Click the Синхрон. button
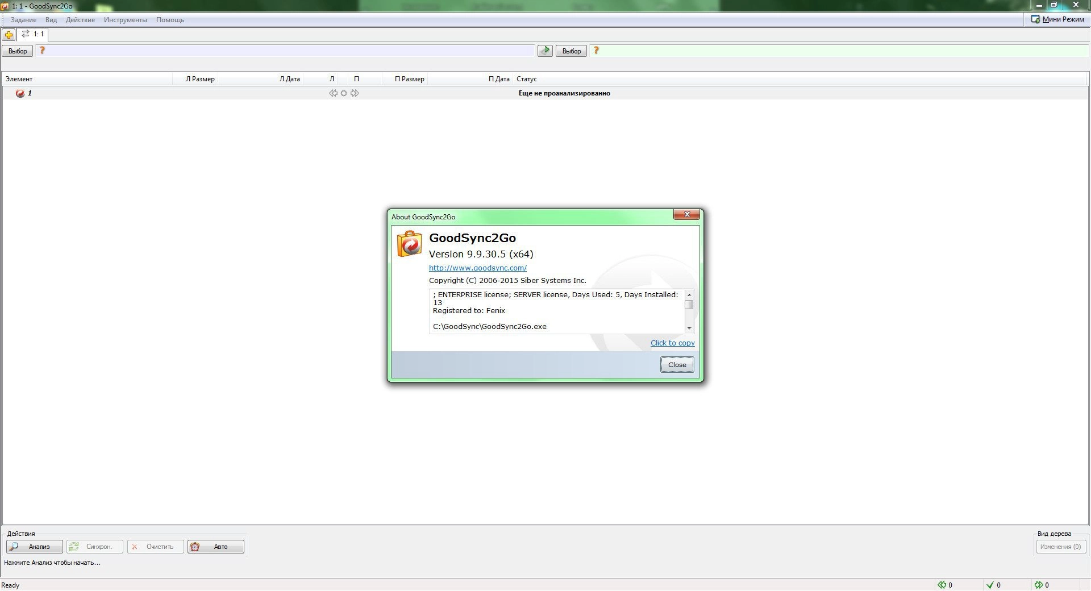Viewport: 1091px width, 591px height. (x=95, y=547)
